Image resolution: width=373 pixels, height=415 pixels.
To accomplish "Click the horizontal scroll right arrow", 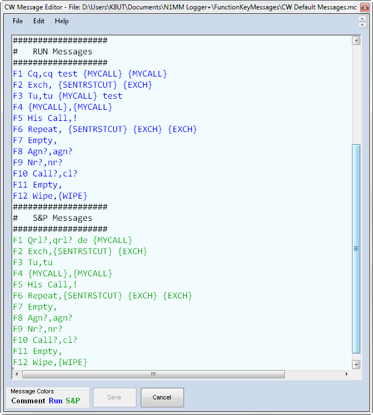I will click(346, 374).
